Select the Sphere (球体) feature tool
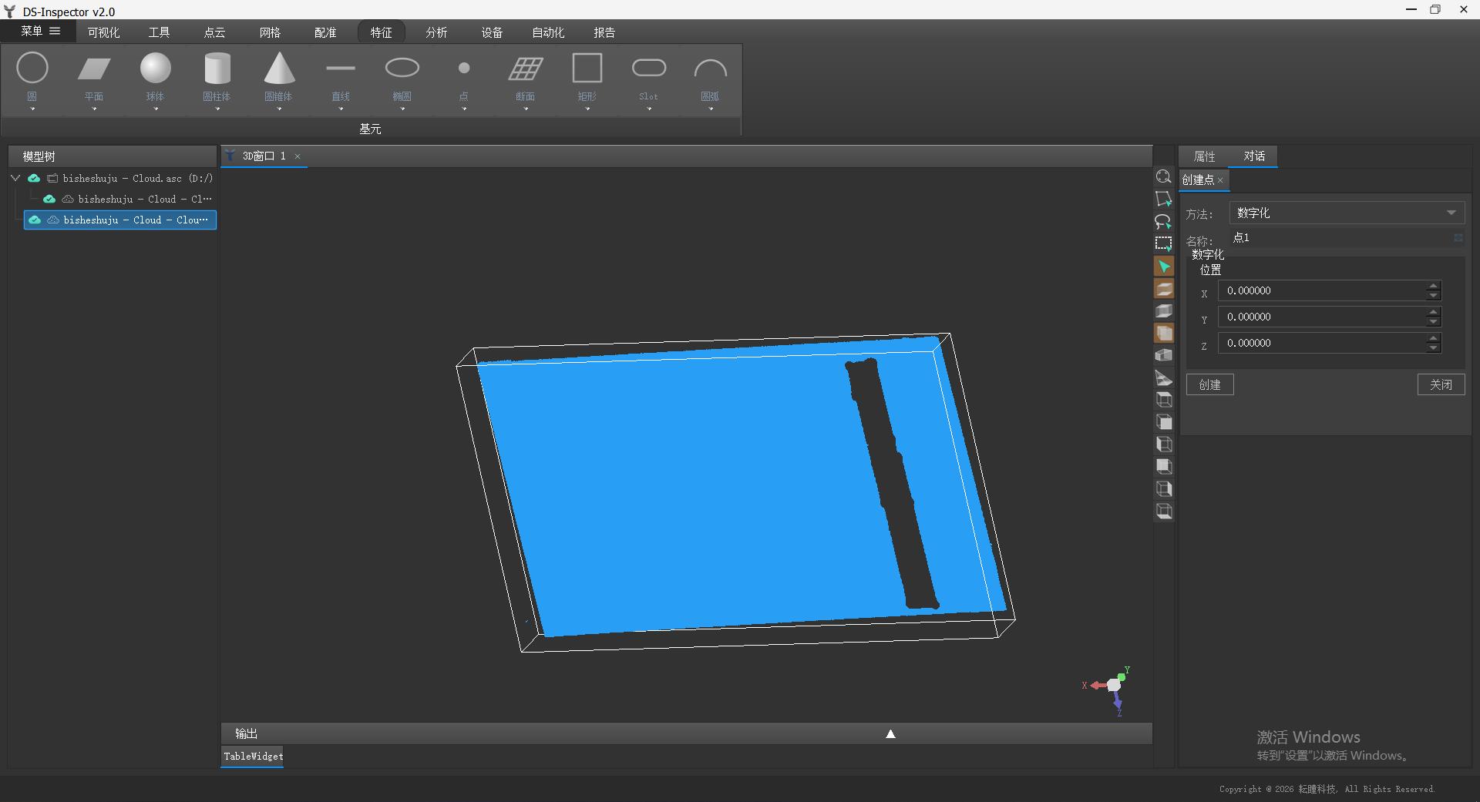The width and height of the screenshot is (1480, 802). point(156,76)
